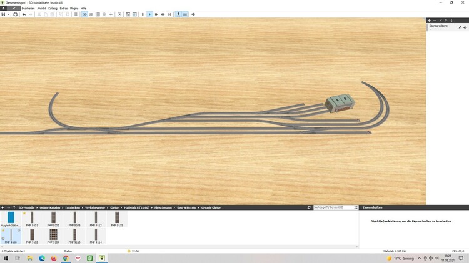469x263 pixels.
Task: Select the FMP 9101 track thumbnail
Action: coord(32,219)
